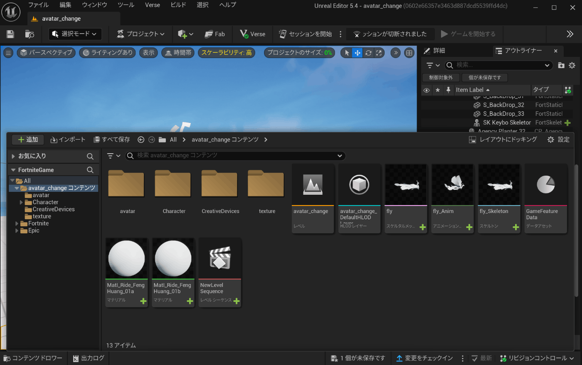
Task: Expand the お気に入り section
Action: [x=13, y=156]
